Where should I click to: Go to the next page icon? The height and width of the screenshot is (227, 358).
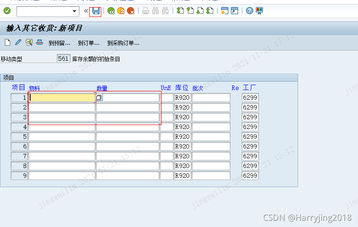[200, 11]
